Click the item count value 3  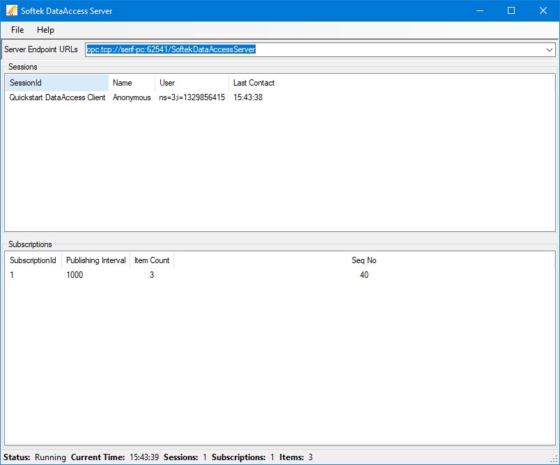click(x=152, y=275)
